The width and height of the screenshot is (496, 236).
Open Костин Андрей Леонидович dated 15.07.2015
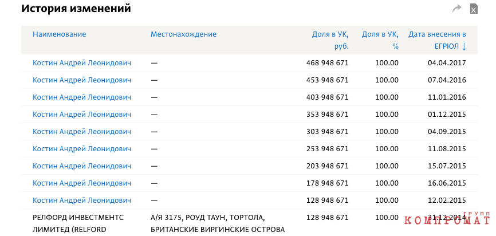pos(82,166)
